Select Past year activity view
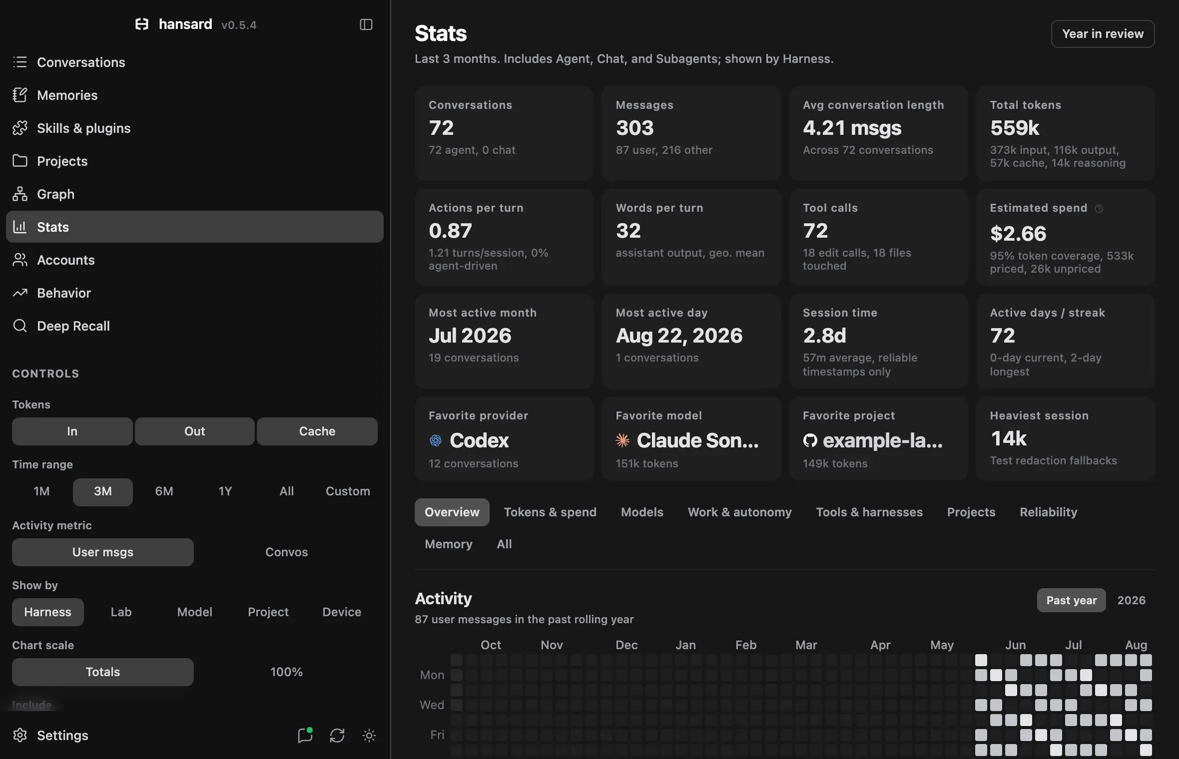 1072,600
